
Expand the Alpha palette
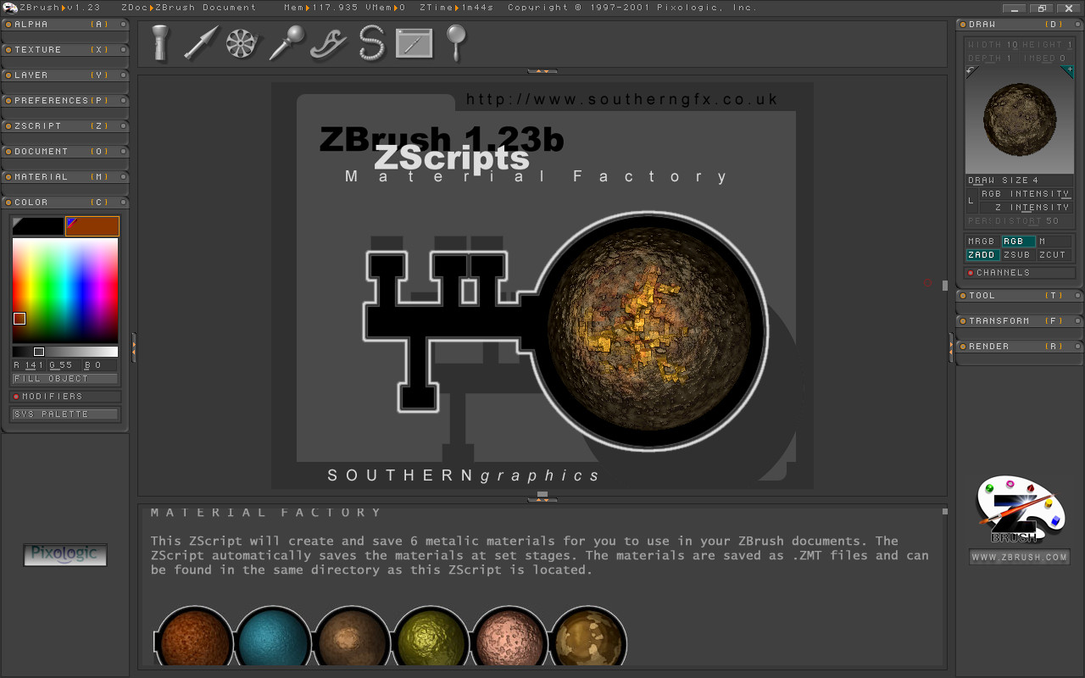[65, 25]
